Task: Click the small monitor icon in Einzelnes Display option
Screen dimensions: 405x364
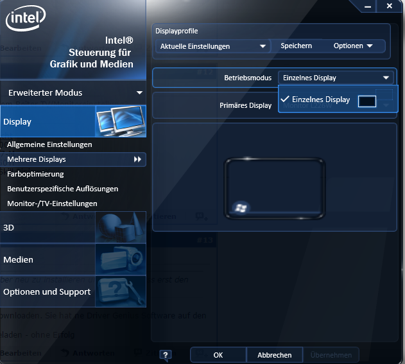Action: coord(366,101)
